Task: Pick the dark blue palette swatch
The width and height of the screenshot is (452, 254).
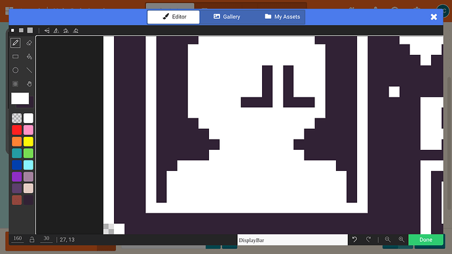Action: (17, 165)
